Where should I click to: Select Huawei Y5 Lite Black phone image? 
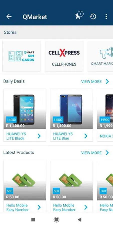[25, 109]
